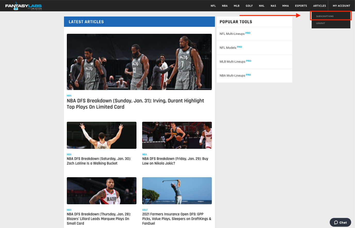Click NBA tag above Zach LaVine article
The width and height of the screenshot is (355, 228).
69,154
